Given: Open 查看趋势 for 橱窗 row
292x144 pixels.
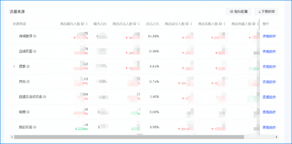Looking at the screenshot, I should click(269, 112).
